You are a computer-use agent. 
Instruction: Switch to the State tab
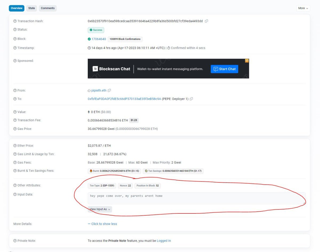(31, 8)
